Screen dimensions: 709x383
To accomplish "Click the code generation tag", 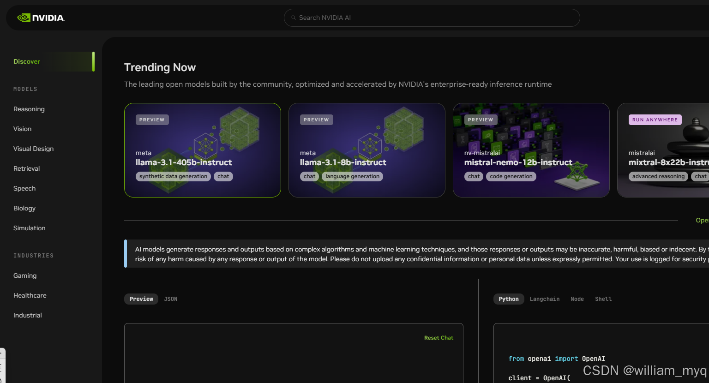I will coord(511,176).
